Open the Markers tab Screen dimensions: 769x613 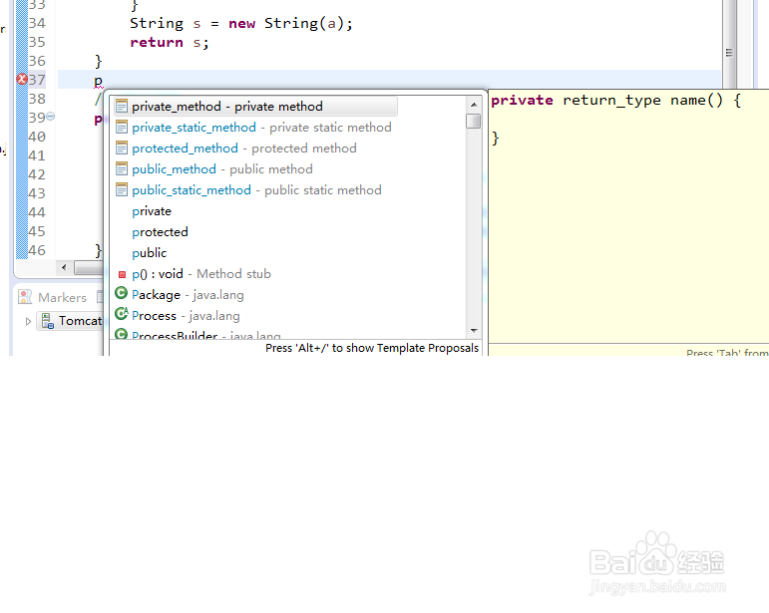coord(53,297)
